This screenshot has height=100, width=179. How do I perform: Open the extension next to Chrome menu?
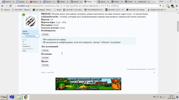pos(172,6)
